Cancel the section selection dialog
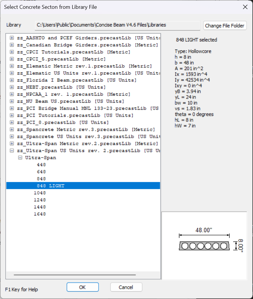This screenshot has width=253, height=299. tap(126, 287)
